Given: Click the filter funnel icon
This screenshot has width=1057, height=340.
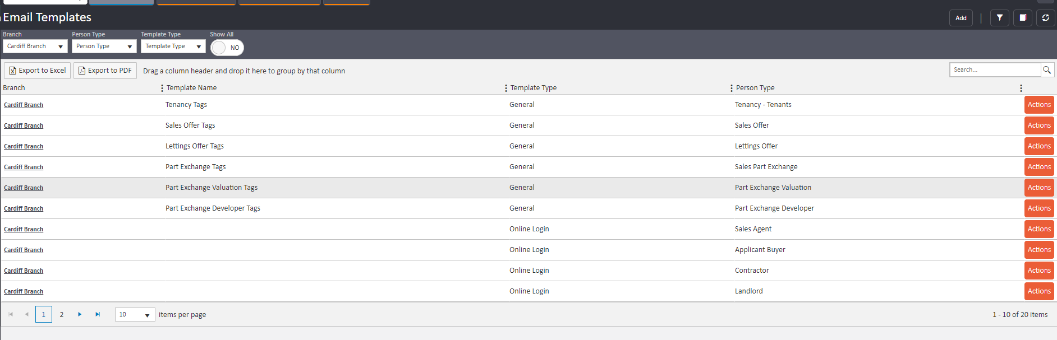Looking at the screenshot, I should tap(999, 18).
